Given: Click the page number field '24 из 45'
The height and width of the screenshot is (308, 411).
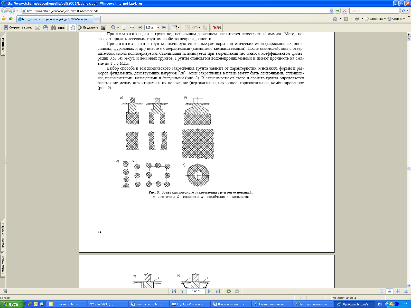Looking at the screenshot, I should 196,291.
